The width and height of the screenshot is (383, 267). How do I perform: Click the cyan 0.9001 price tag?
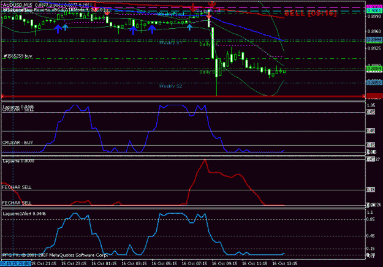click(374, 11)
